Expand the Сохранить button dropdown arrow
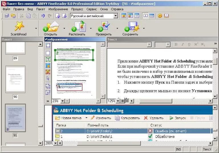This screenshot has width=219, height=153. click(144, 28)
